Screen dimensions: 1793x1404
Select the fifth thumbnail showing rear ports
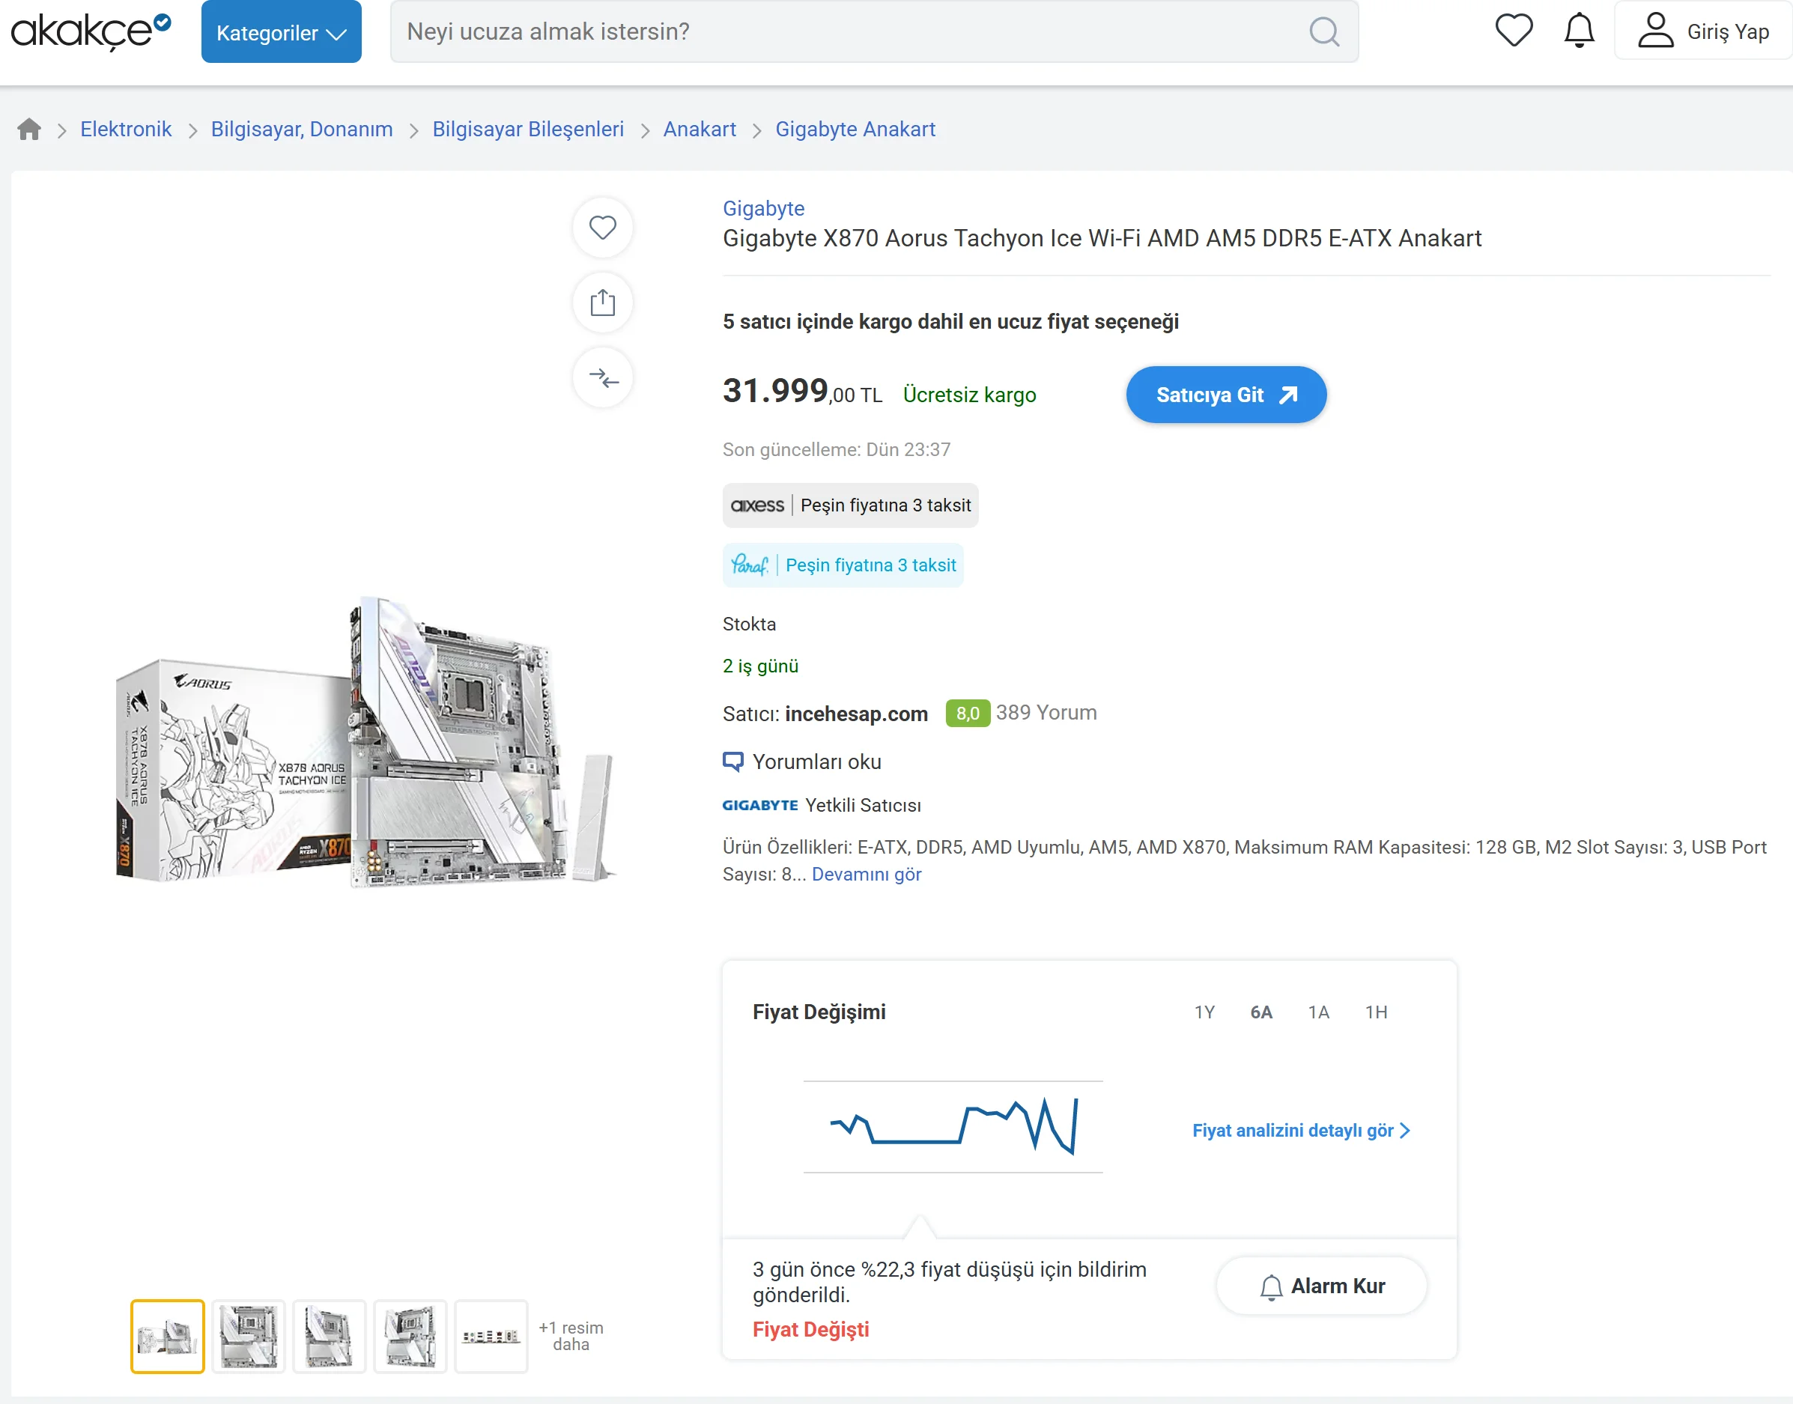tap(491, 1336)
